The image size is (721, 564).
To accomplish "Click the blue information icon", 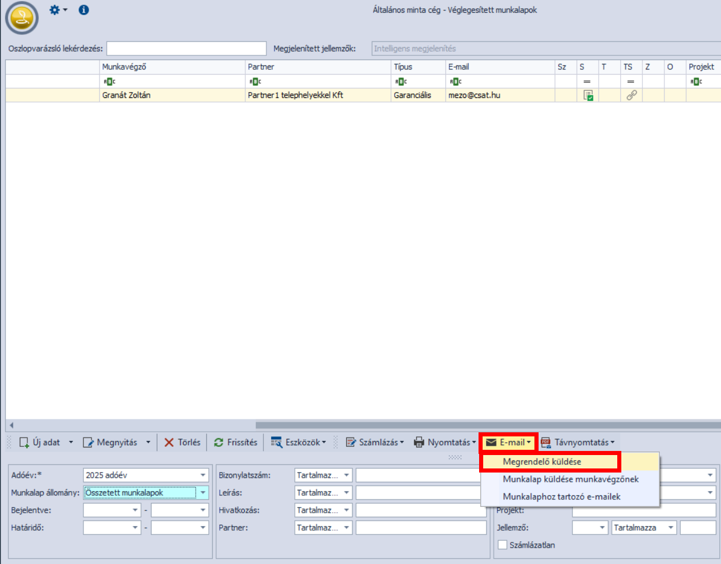I will (x=84, y=10).
